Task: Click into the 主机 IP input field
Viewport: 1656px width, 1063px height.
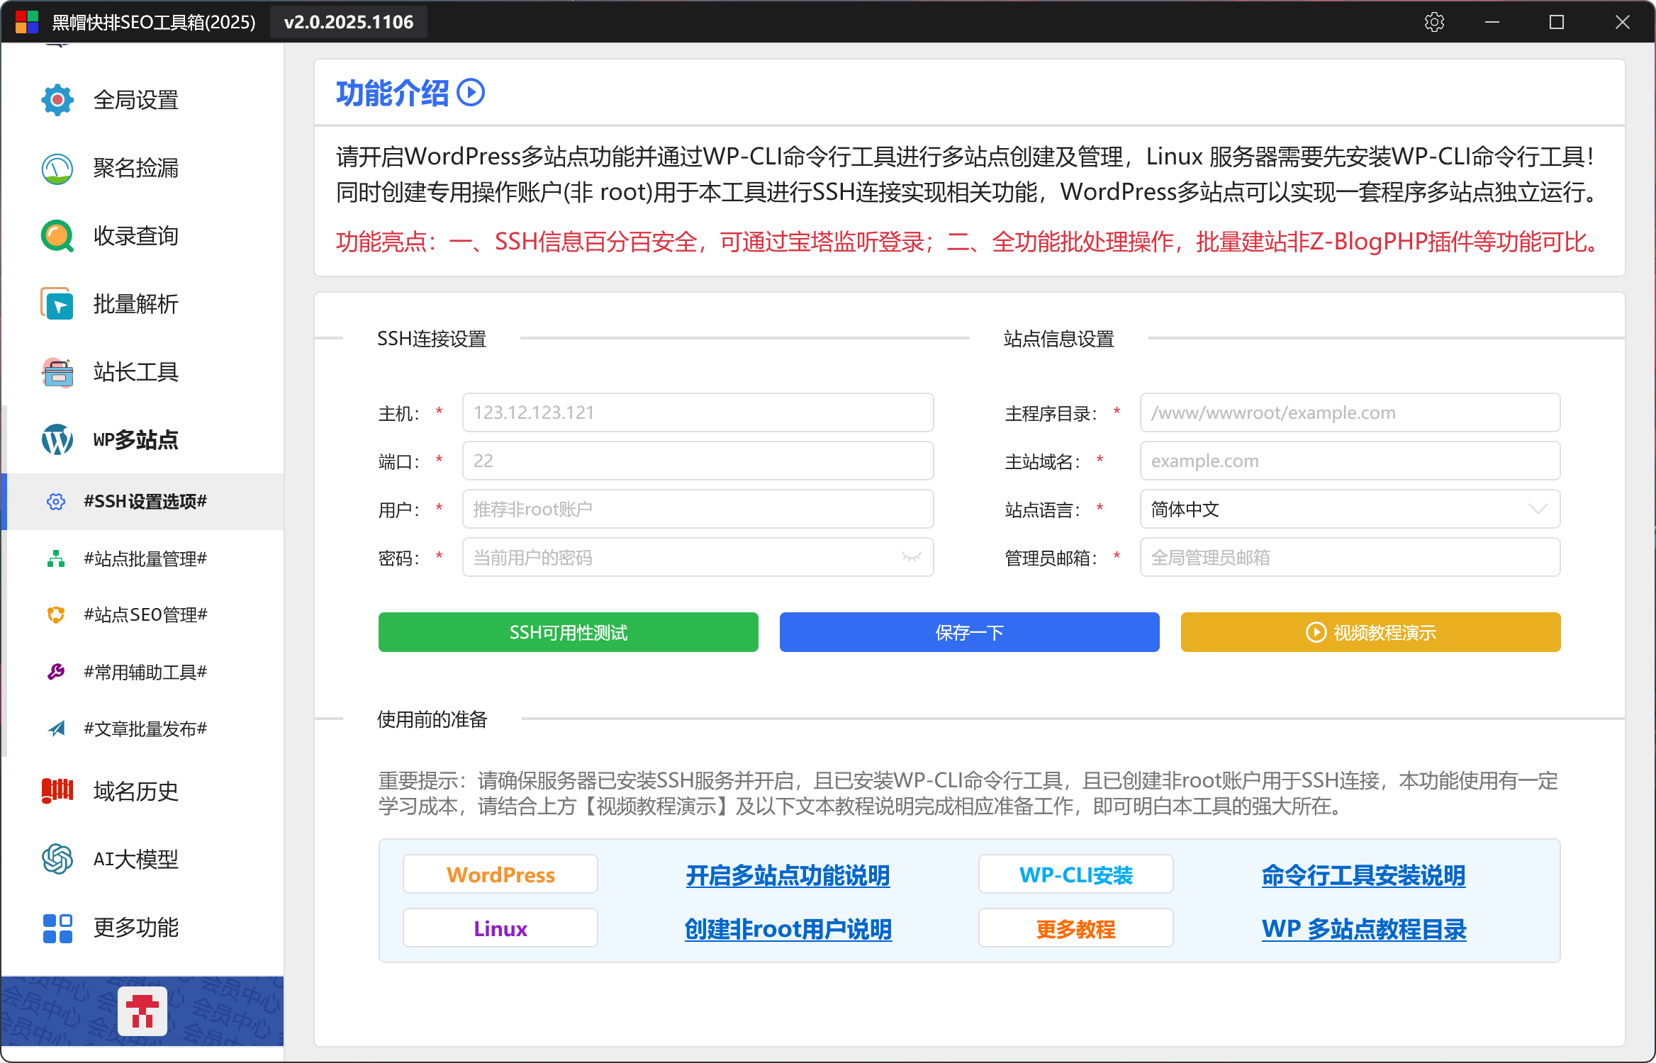Action: coord(698,412)
